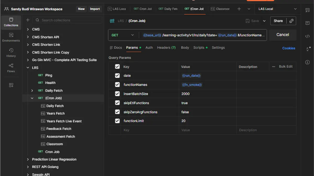The height and width of the screenshot is (176, 314).
Task: Open the Cookies link
Action: [289, 48]
